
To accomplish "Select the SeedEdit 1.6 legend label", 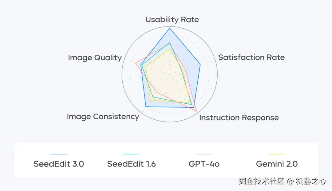I will click(x=131, y=164).
